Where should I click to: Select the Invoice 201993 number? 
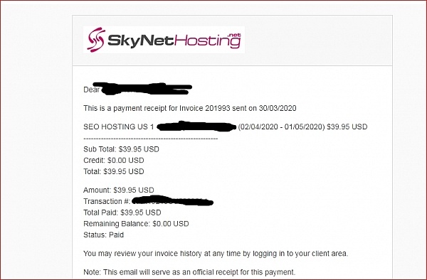click(x=205, y=108)
